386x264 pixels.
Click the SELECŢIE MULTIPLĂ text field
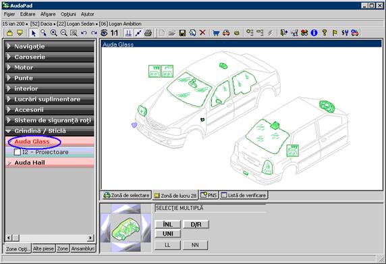point(211,209)
